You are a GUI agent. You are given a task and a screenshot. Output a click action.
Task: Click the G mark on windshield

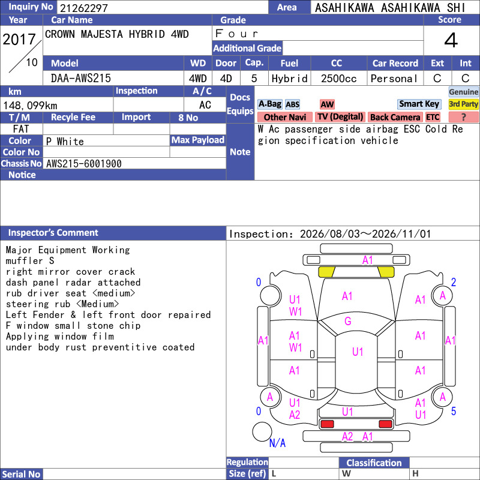pyautogui.click(x=348, y=321)
